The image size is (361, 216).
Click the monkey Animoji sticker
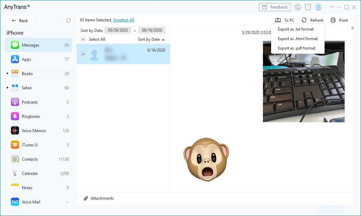[x=206, y=160]
